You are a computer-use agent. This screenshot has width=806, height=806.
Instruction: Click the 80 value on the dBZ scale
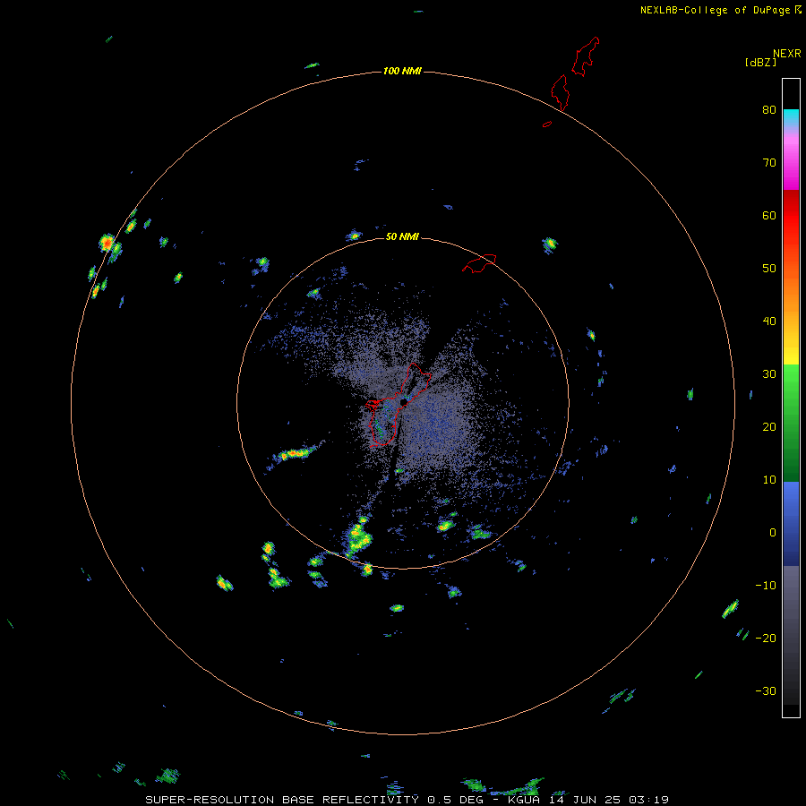[769, 110]
